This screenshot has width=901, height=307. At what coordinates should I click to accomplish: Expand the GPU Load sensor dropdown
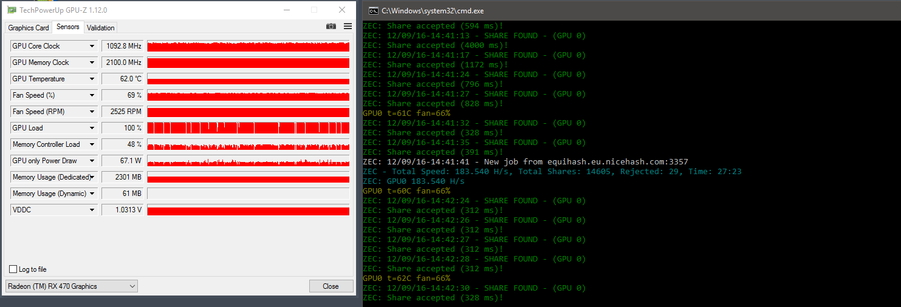[92, 128]
